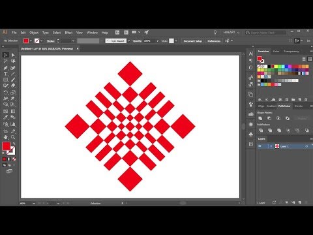Select the Column Graph tool

click(x=13, y=124)
